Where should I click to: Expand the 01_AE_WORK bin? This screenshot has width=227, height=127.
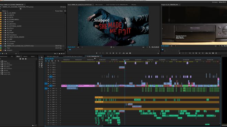click(x=3, y=13)
